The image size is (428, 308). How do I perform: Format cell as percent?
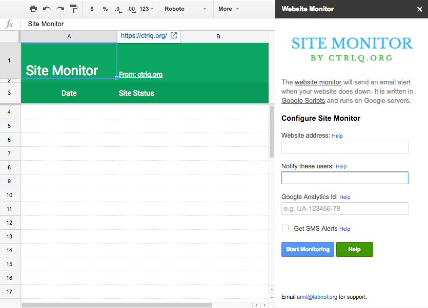[105, 9]
